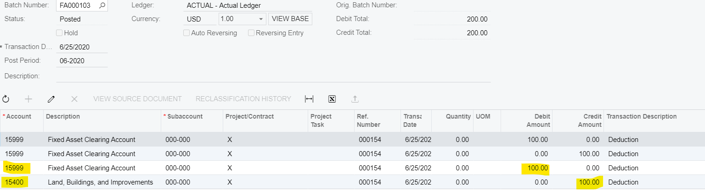Check the Reversing Entry checkbox
This screenshot has width=705, height=196.
251,33
